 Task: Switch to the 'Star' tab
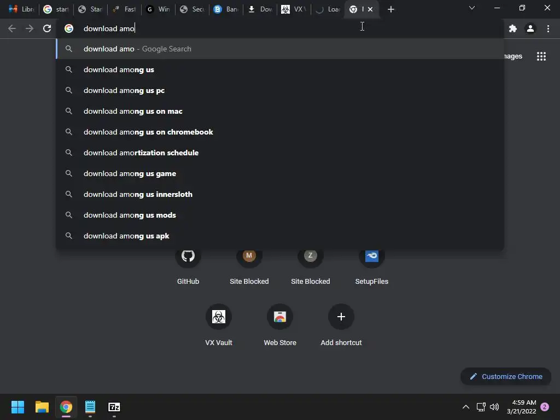point(90,9)
